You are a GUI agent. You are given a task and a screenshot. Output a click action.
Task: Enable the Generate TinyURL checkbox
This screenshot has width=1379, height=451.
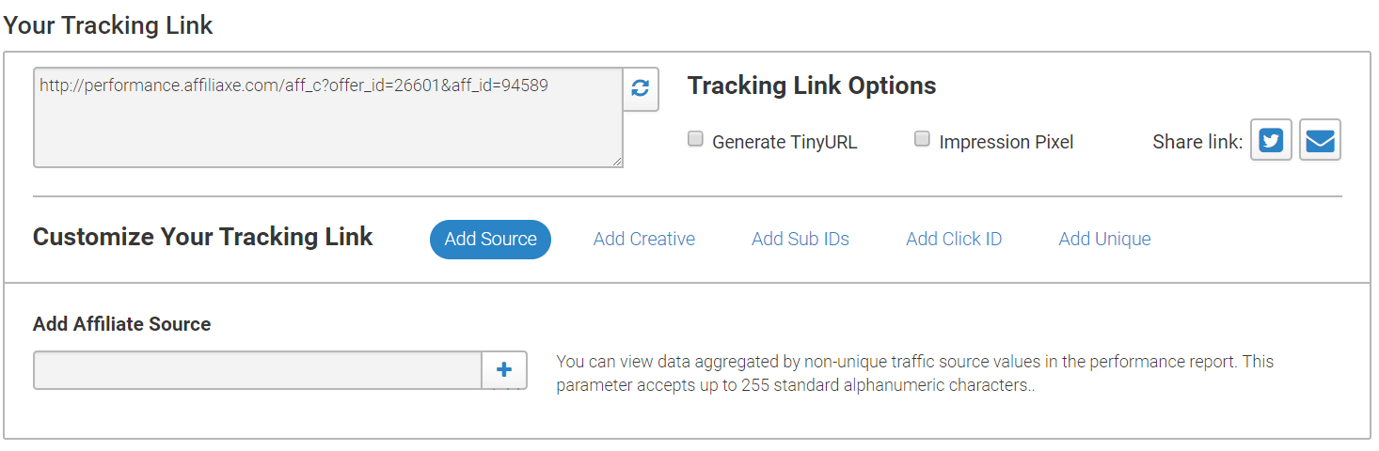(x=695, y=139)
